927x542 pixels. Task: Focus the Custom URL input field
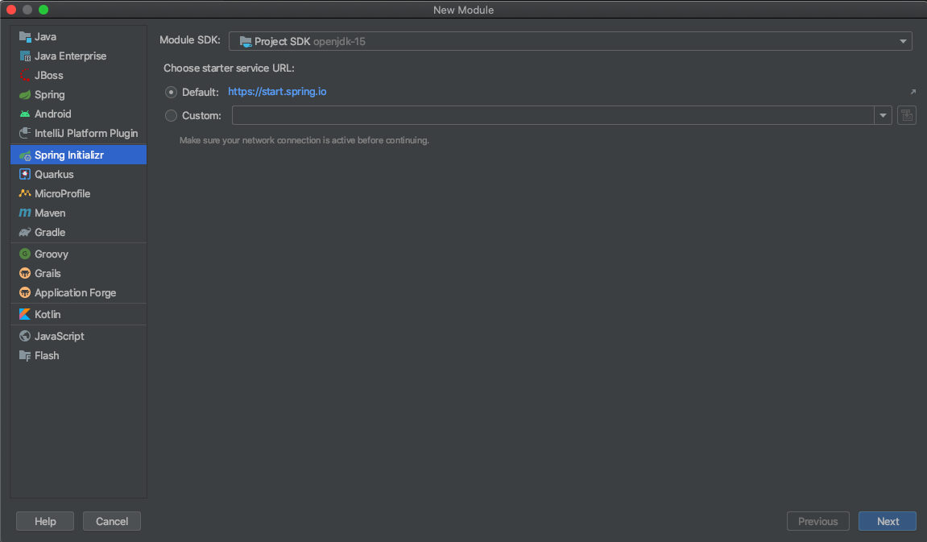coord(552,115)
